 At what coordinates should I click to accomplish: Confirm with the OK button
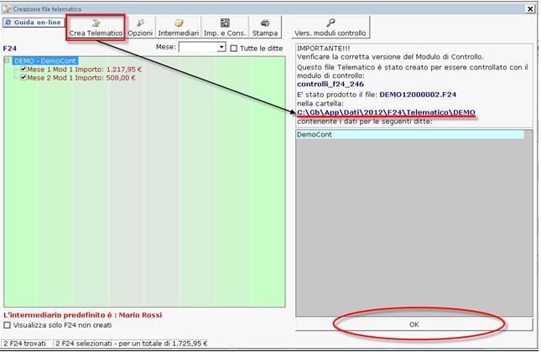pyautogui.click(x=414, y=324)
